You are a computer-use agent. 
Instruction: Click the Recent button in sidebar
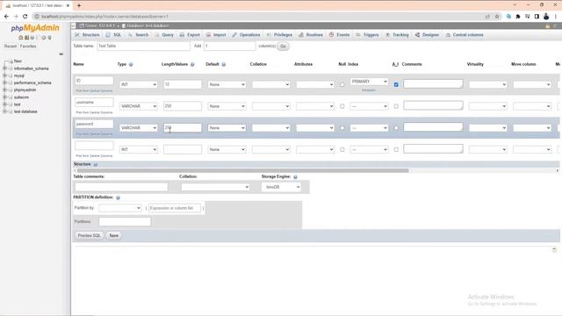point(11,47)
